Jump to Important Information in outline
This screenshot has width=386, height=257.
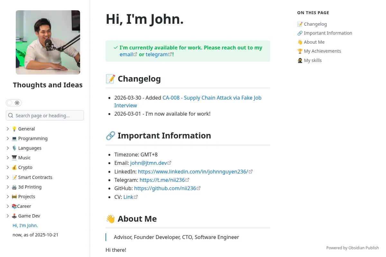click(x=325, y=33)
